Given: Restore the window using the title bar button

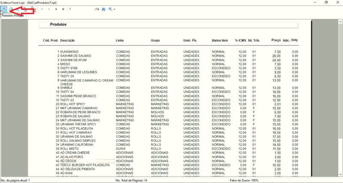Looking at the screenshot, I should pyautogui.click(x=326, y=3).
